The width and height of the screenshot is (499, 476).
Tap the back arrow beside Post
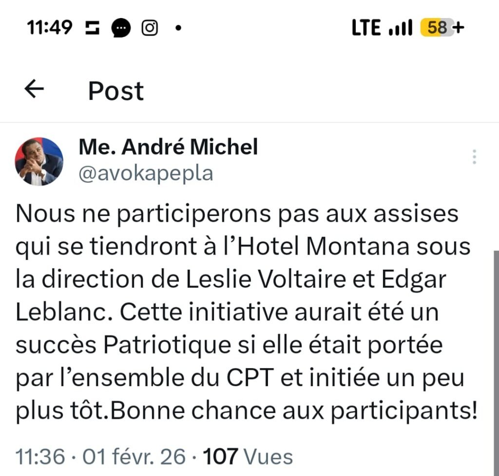pos(34,89)
